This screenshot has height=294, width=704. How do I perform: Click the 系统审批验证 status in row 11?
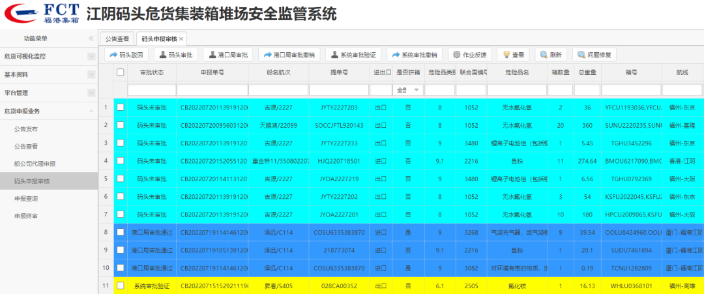(x=151, y=286)
